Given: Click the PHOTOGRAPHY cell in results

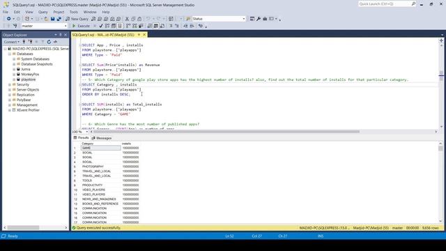Looking at the screenshot, I should pyautogui.click(x=100, y=167).
